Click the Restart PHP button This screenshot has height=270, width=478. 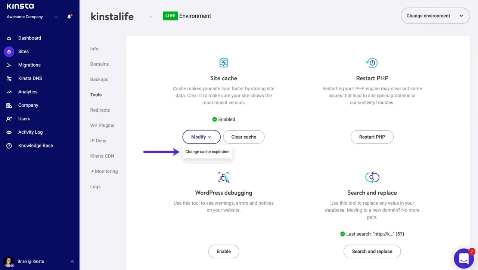[x=372, y=137]
